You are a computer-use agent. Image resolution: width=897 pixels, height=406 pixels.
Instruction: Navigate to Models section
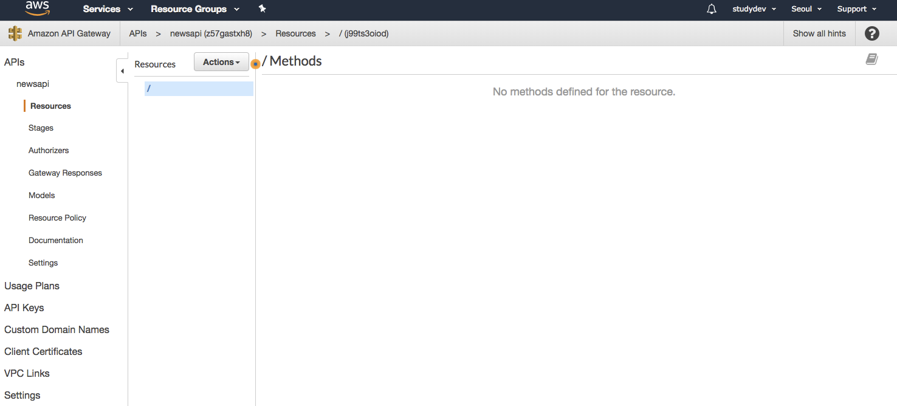coord(42,196)
